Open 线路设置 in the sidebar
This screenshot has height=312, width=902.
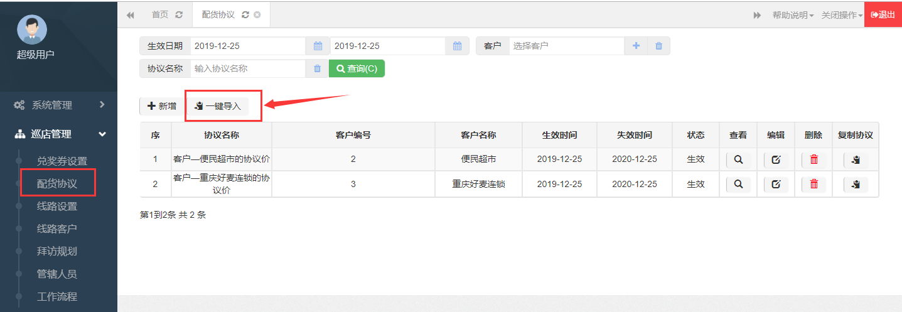coord(57,207)
